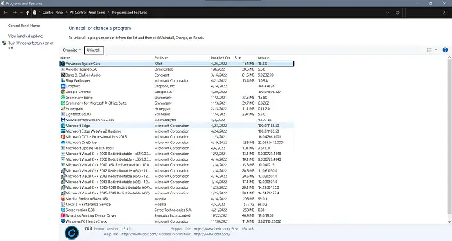The image size is (452, 241).
Task: Click the scroll down arrow of list
Action: coord(449,222)
